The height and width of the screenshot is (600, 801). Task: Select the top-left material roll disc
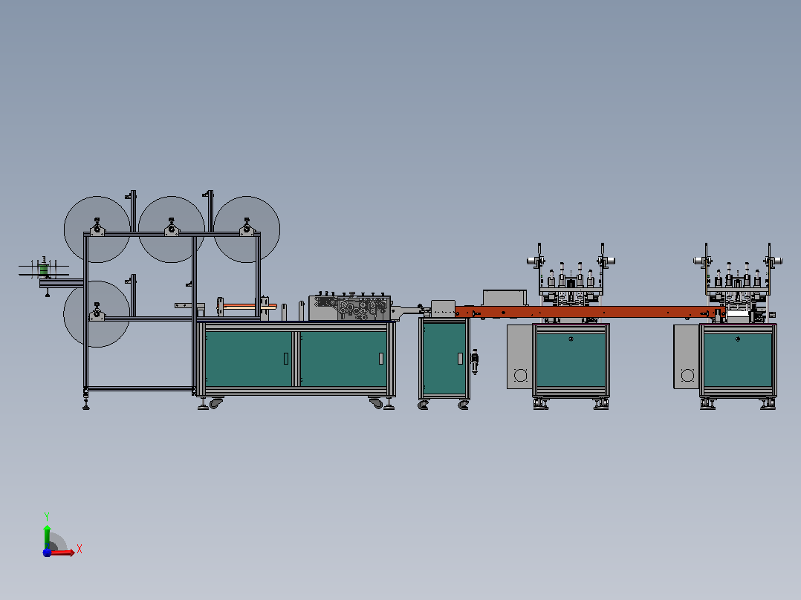click(x=97, y=229)
